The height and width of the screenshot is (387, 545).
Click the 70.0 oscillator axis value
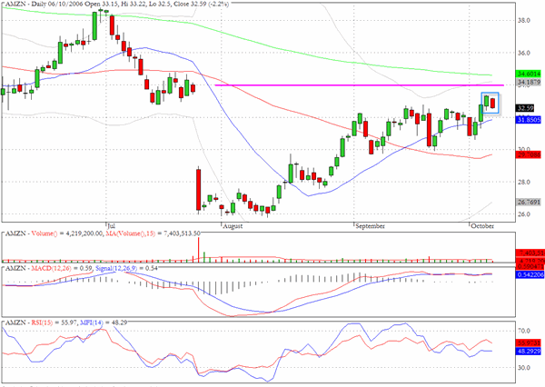click(x=524, y=331)
